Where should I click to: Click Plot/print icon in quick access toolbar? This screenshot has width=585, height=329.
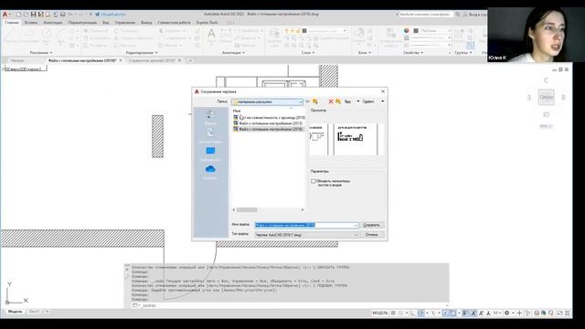63,15
